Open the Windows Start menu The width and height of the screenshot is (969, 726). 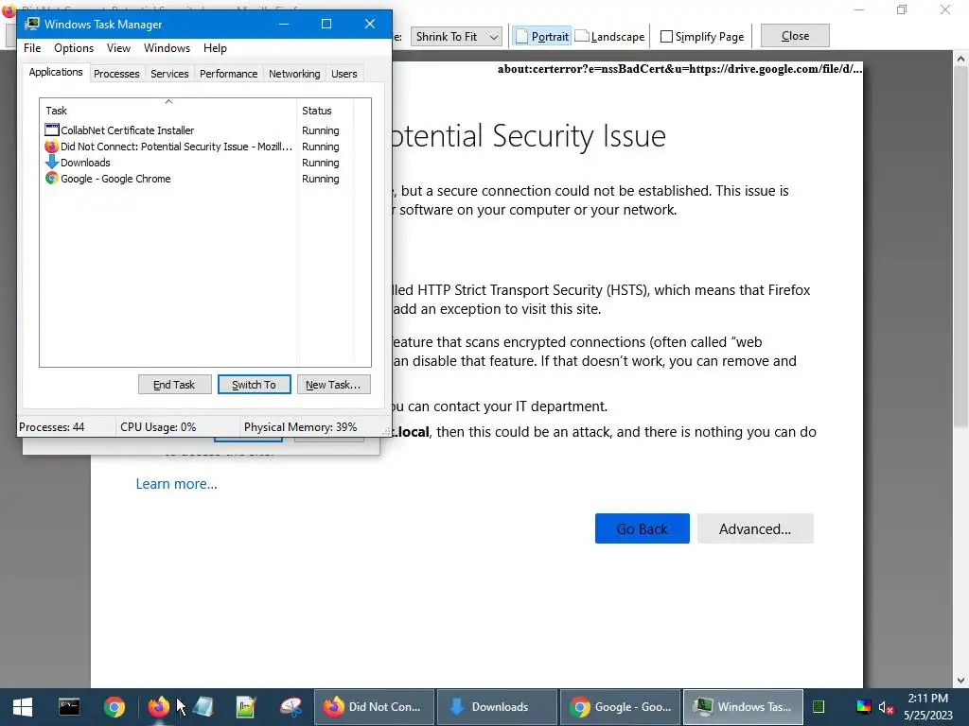coord(23,707)
